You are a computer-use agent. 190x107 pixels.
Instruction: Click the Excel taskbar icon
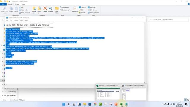[121, 104]
